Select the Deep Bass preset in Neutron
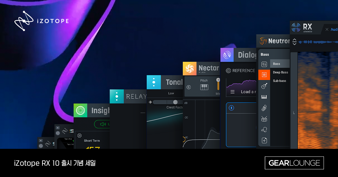 click(281, 72)
